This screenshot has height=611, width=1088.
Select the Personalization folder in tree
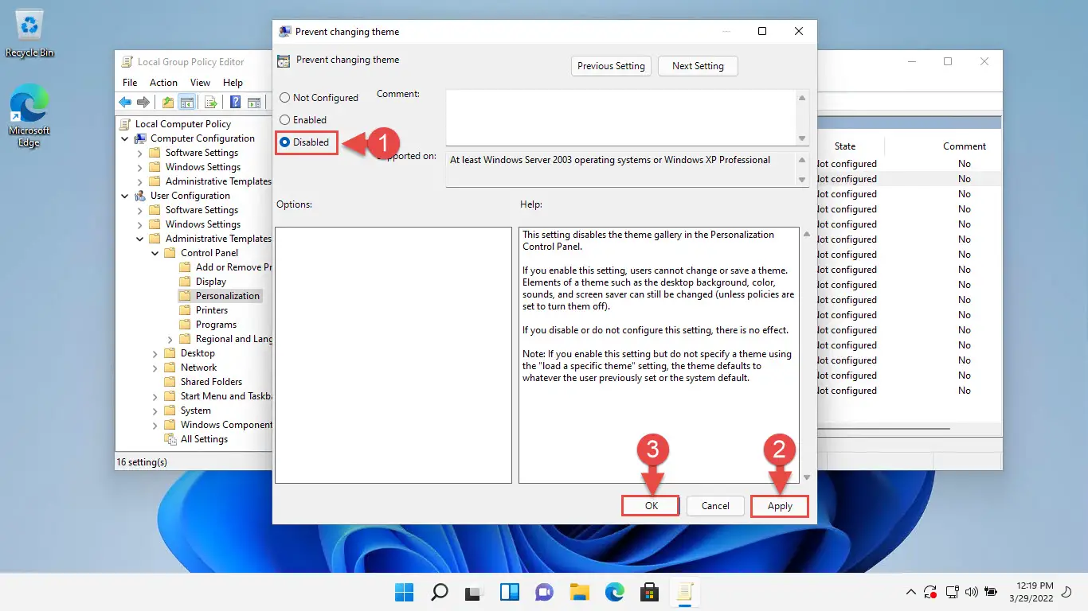220,296
